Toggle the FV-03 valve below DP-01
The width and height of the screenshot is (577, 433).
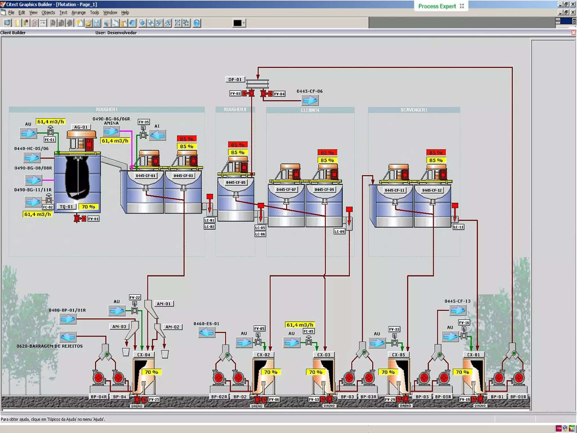point(251,93)
